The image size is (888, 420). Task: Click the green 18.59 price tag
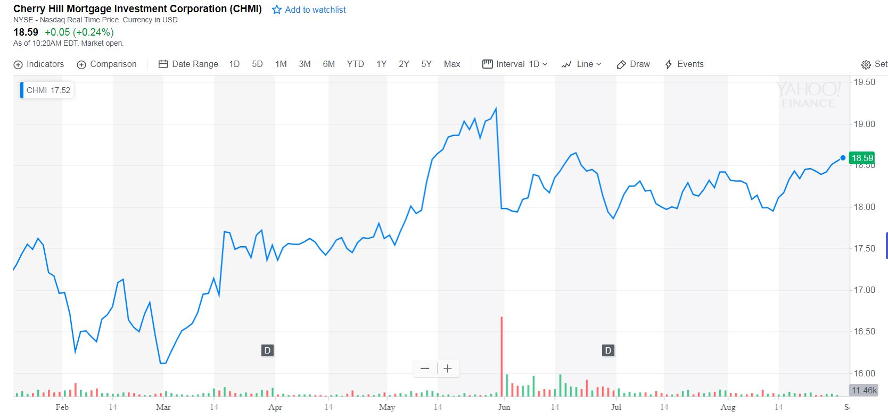862,158
